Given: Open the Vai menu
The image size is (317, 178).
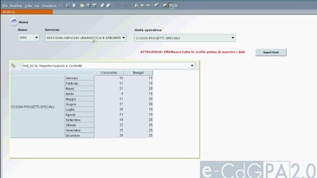Looking at the screenshot, I should (x=37, y=6).
